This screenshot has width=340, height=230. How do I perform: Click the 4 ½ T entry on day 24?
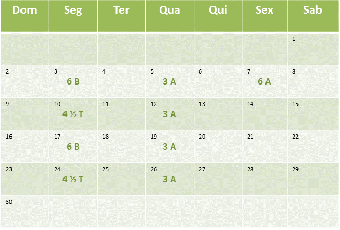point(73,179)
